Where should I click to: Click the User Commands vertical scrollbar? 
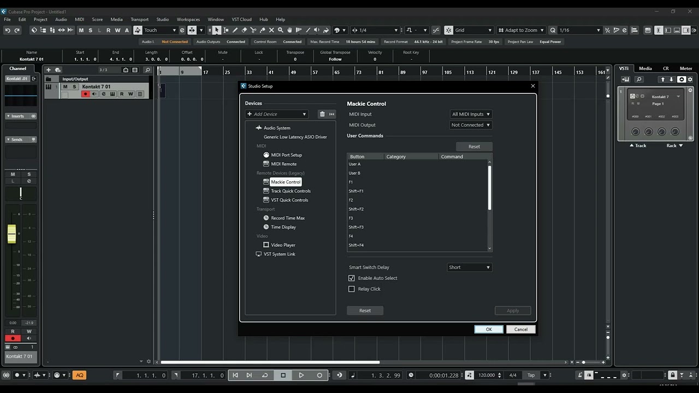click(x=489, y=187)
